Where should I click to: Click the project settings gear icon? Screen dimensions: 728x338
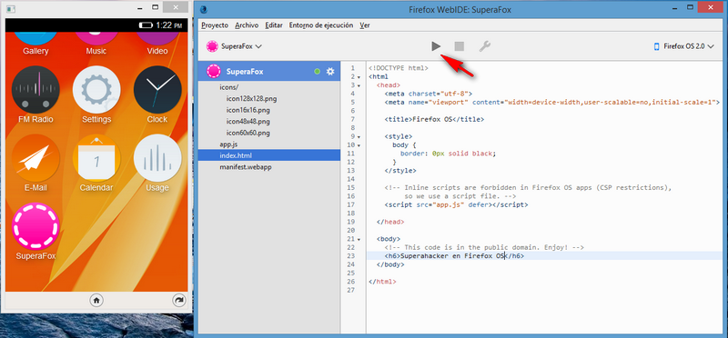tap(330, 72)
